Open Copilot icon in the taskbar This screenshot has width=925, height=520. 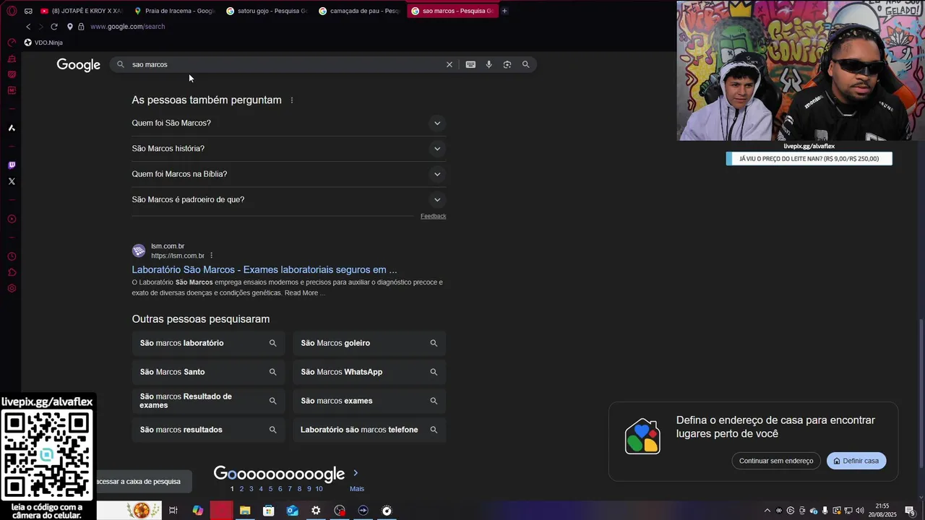pyautogui.click(x=198, y=511)
